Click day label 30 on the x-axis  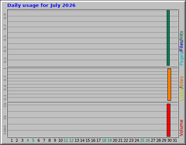[169, 140]
